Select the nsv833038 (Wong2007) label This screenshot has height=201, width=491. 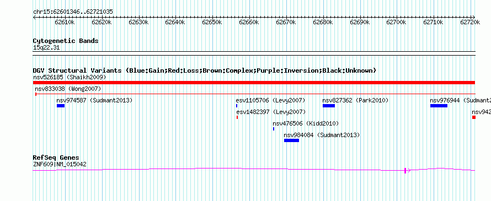pyautogui.click(x=68, y=89)
